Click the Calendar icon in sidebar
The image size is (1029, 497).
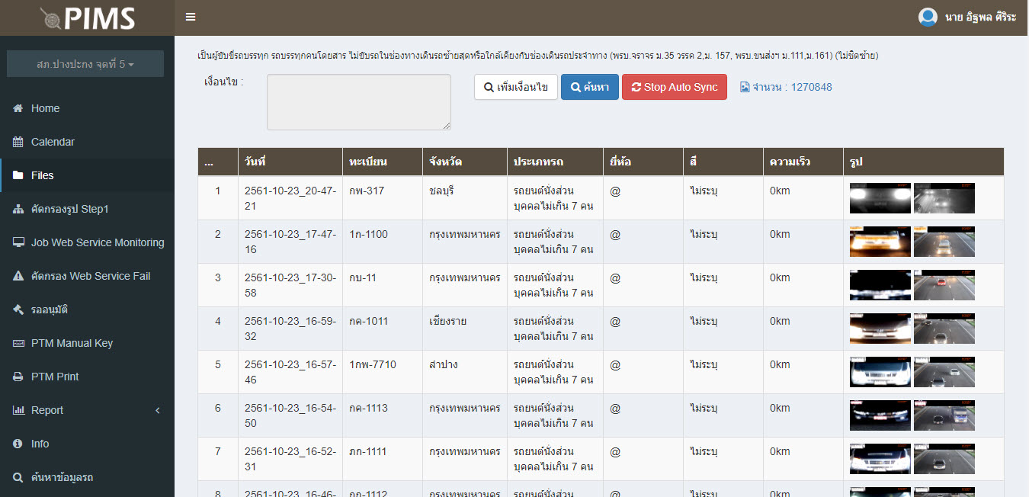[18, 142]
